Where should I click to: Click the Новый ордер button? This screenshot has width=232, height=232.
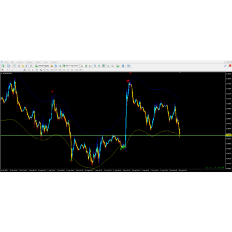[42, 66]
